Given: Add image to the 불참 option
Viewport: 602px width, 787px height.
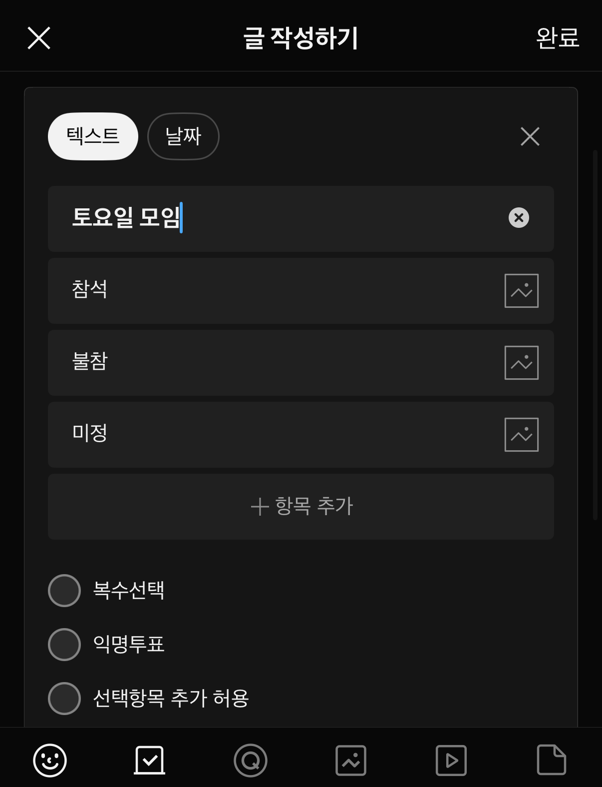Looking at the screenshot, I should (x=522, y=363).
